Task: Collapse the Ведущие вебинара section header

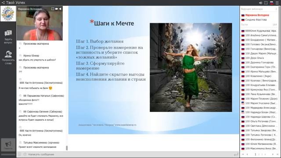Action: (259, 9)
